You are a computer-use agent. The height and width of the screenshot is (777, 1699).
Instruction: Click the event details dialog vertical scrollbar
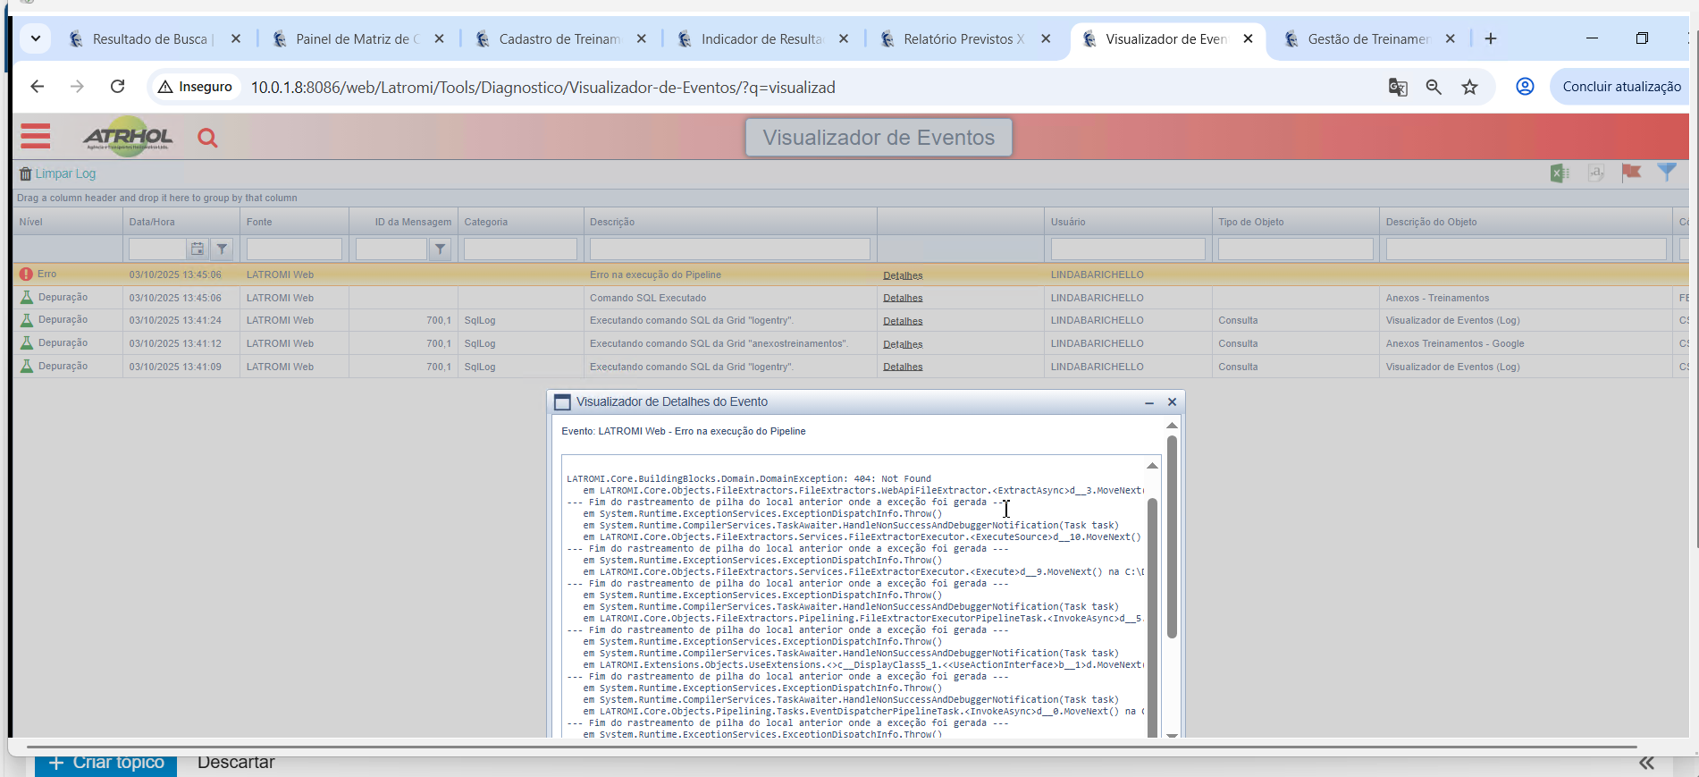tap(1172, 536)
